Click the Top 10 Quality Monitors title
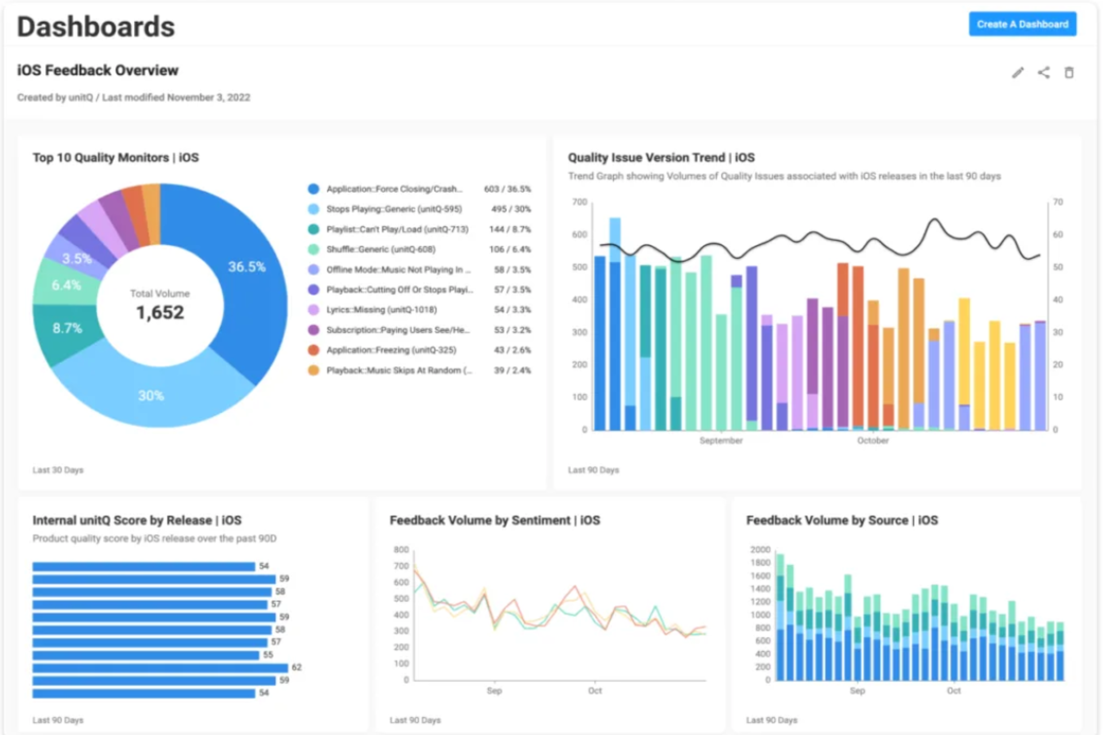 (115, 157)
